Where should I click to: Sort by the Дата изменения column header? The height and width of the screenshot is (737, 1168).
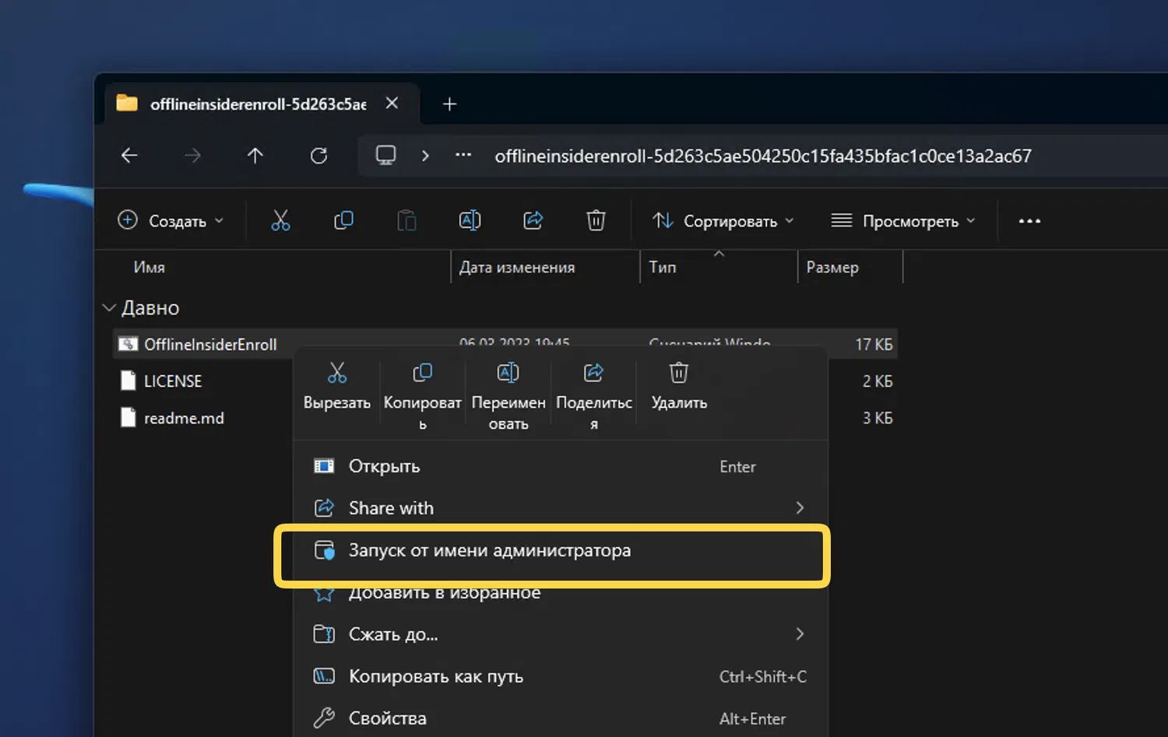tap(517, 267)
